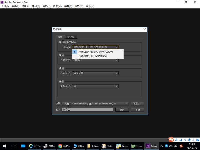
Task: Open Task View on taskbar
Action: pyautogui.click(x=14, y=146)
